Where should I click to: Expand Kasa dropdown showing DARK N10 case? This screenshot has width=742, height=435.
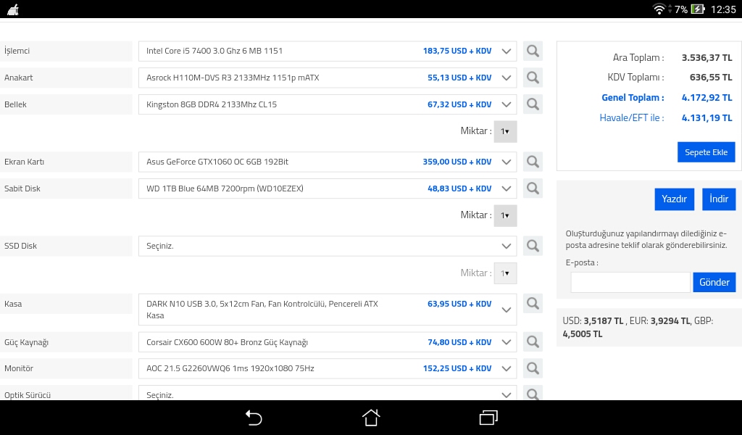(x=328, y=310)
